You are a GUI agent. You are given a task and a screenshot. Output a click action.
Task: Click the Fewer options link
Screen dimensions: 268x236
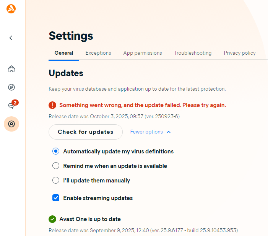(x=147, y=132)
